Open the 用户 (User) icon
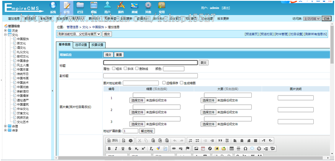The image size is (335, 161). 107,5
